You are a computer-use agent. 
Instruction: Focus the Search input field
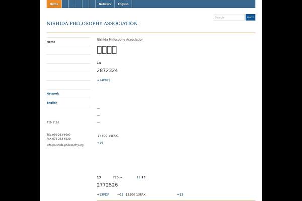pos(229,17)
